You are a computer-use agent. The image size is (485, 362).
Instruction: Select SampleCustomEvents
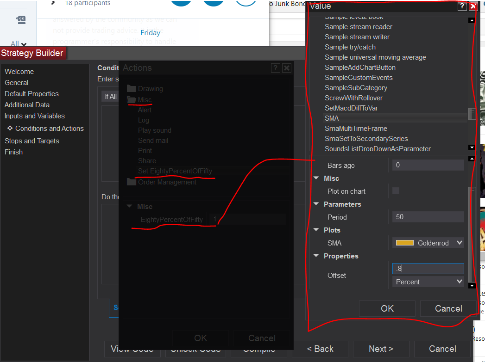[359, 78]
